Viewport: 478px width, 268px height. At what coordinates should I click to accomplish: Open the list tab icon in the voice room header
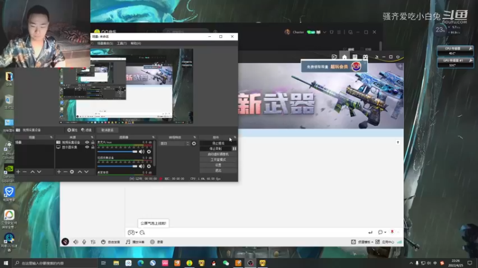[355, 57]
